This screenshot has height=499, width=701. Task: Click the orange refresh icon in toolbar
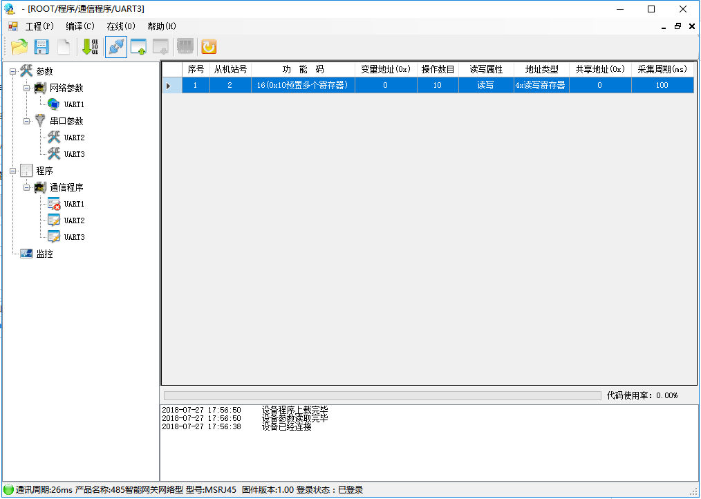208,47
